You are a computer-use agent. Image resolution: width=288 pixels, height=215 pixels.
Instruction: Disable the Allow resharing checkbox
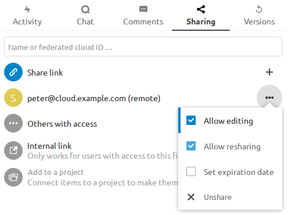191,146
